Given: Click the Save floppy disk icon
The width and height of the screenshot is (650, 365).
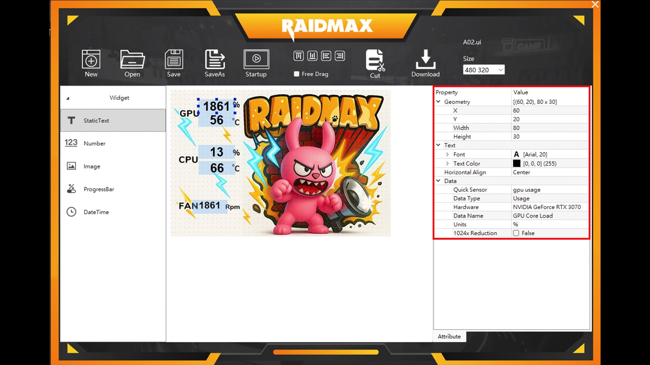Looking at the screenshot, I should pyautogui.click(x=174, y=60).
